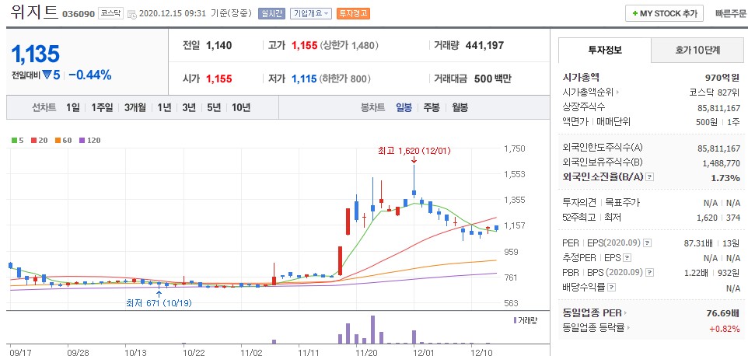Expand the 기업개요 dropdown
This screenshot has width=748, height=356.
pos(310,13)
